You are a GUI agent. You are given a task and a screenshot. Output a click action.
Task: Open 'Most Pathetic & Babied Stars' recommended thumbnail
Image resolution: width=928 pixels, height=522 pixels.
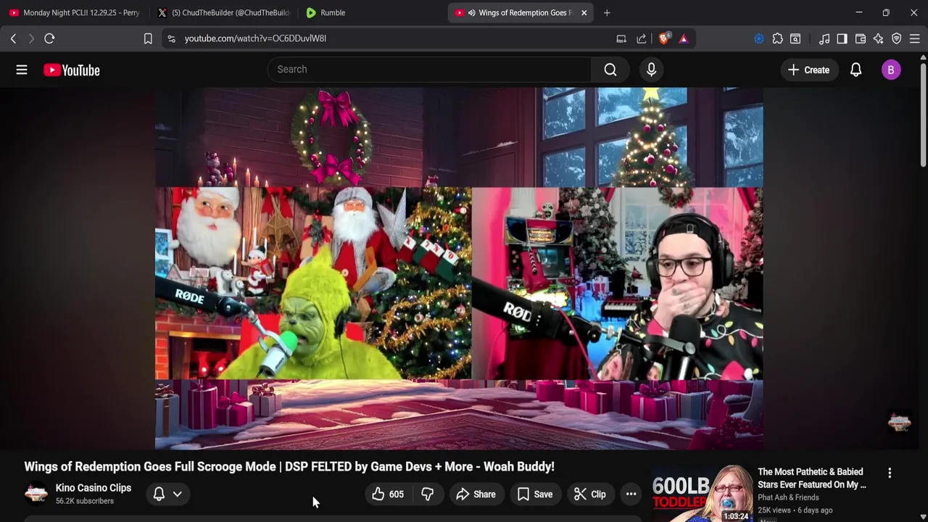point(703,494)
